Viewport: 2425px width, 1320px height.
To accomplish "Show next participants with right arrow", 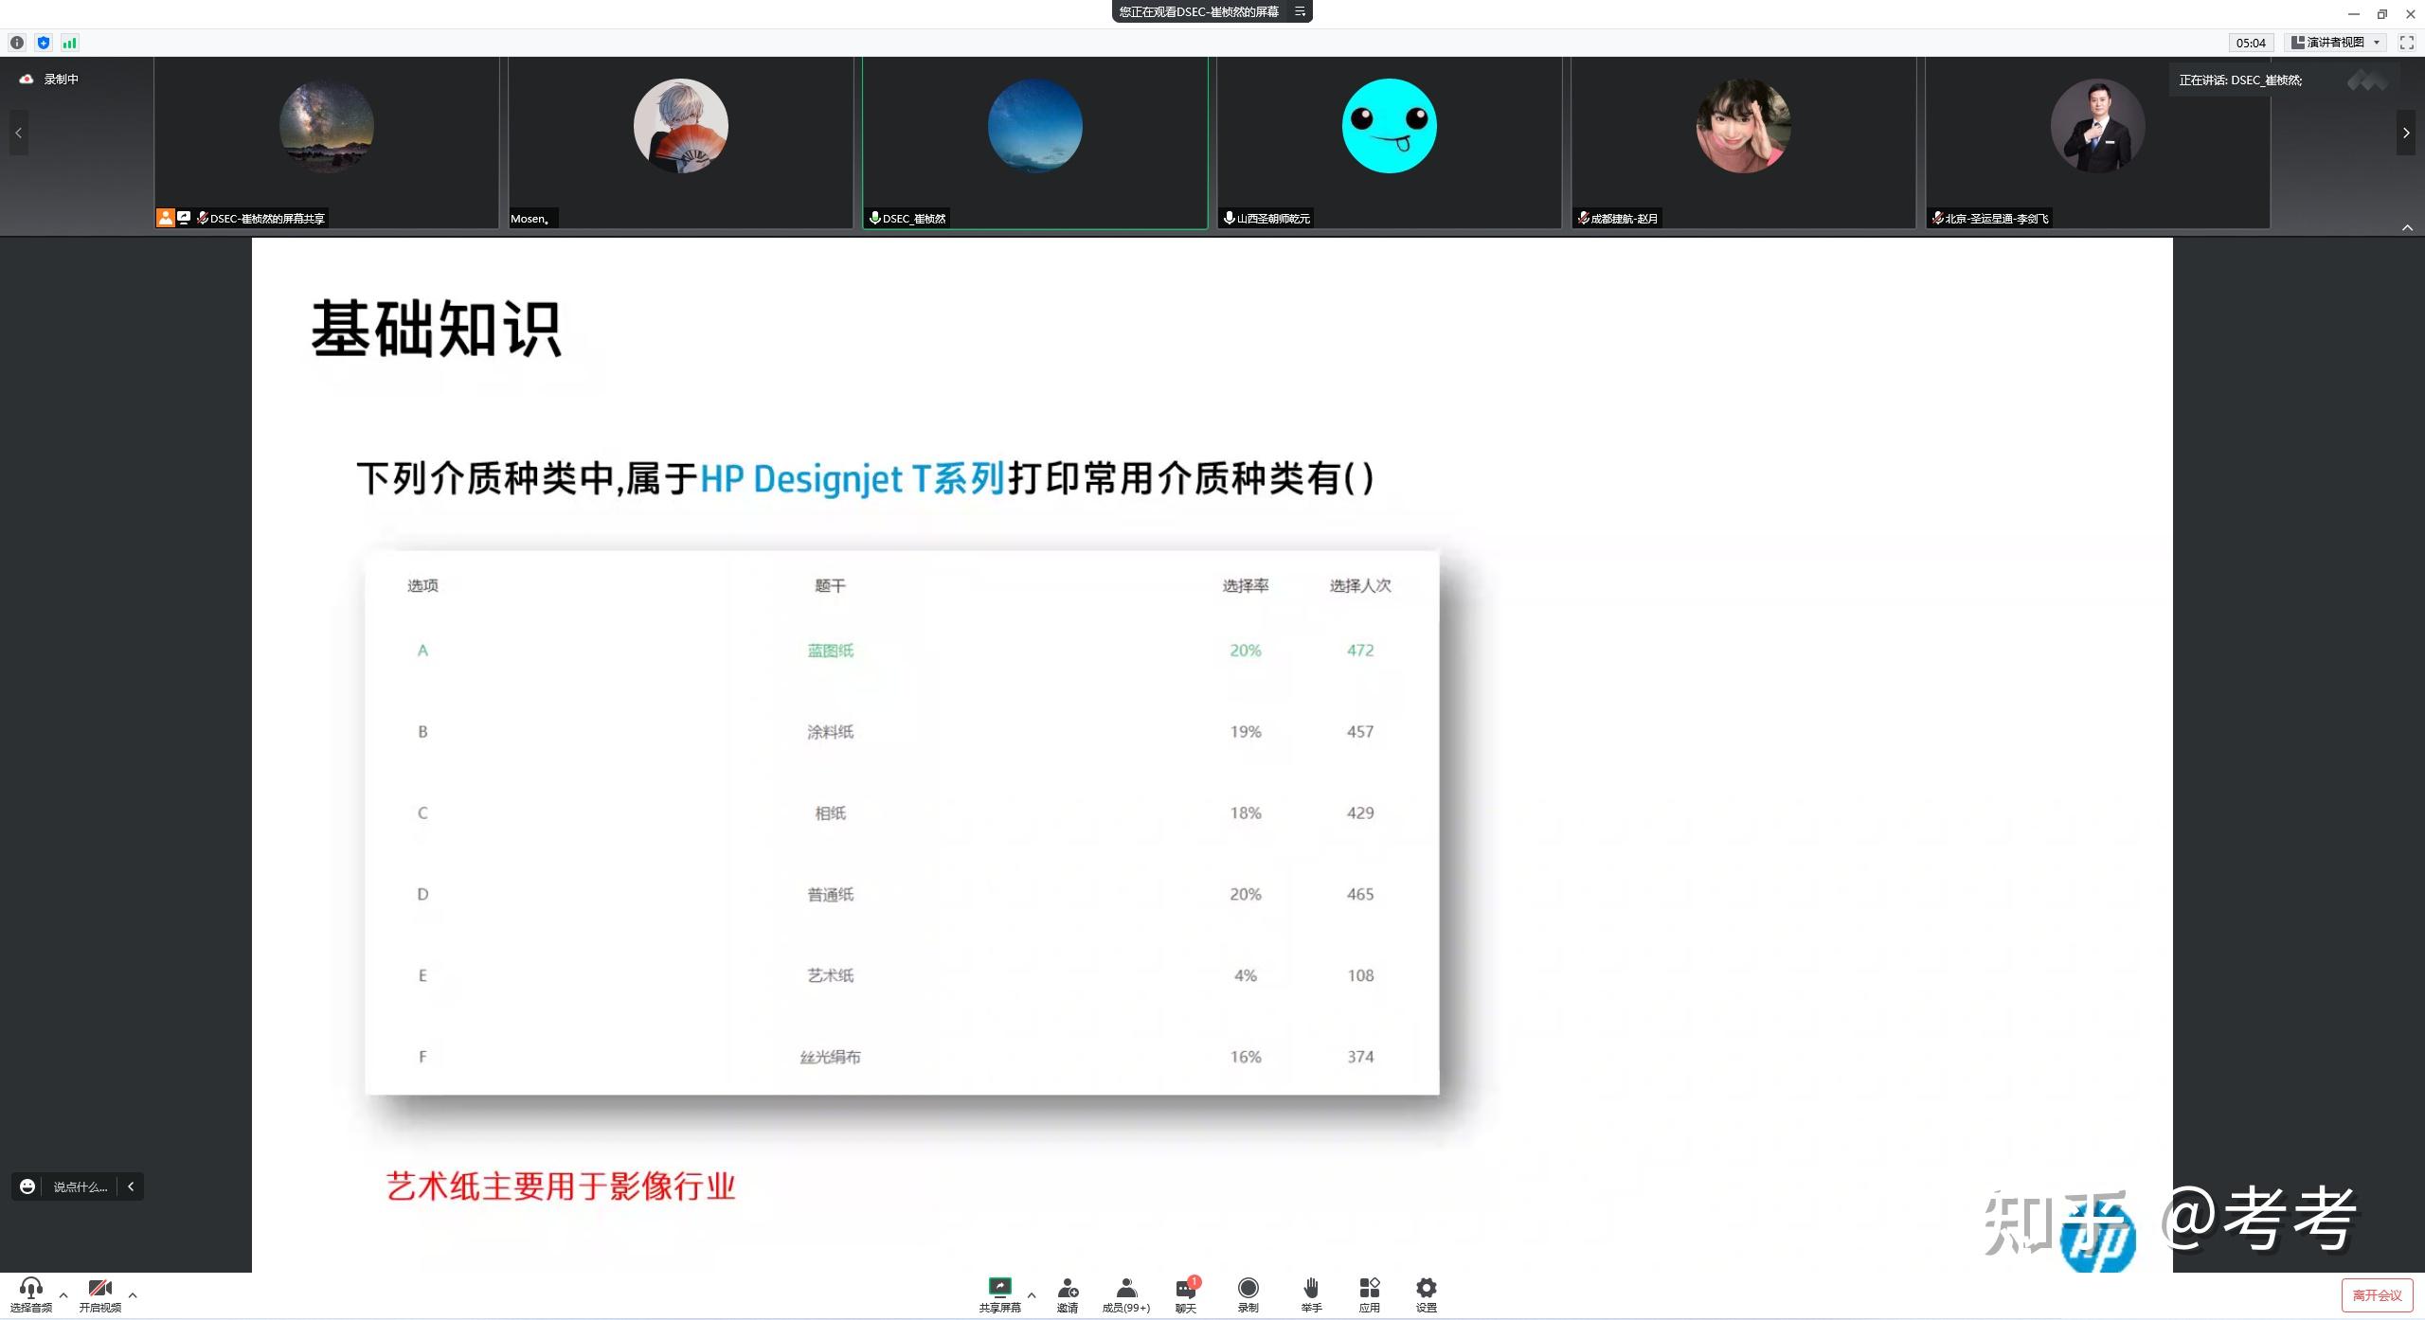I will (x=2405, y=134).
